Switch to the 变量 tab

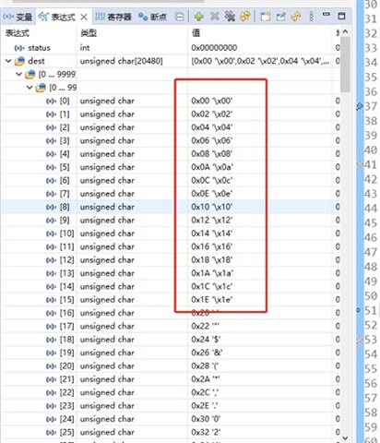point(18,17)
